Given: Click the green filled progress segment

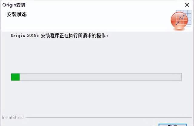Looking at the screenshot, I should 15,77.
